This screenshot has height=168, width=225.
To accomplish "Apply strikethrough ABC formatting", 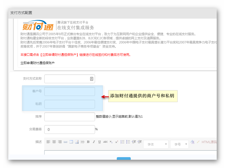I will coord(105,142).
